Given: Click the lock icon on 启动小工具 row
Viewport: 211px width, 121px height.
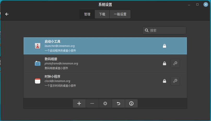Looking at the screenshot, I should pyautogui.click(x=165, y=46).
